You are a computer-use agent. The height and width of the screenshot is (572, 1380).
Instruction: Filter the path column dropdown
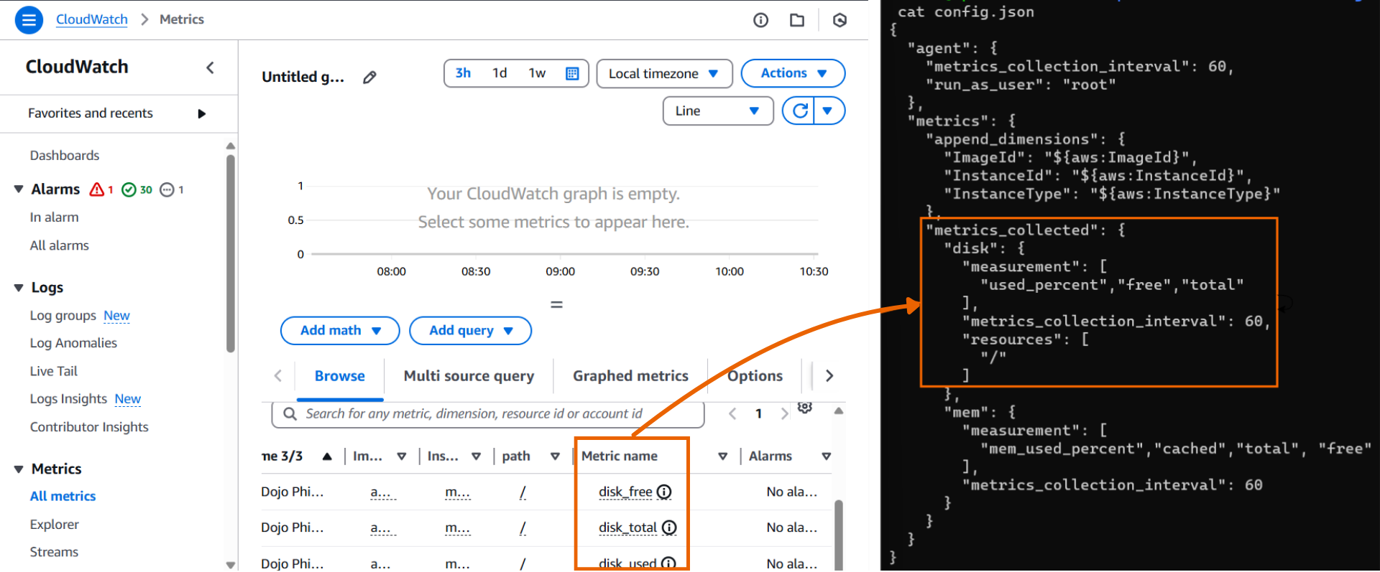tap(555, 456)
